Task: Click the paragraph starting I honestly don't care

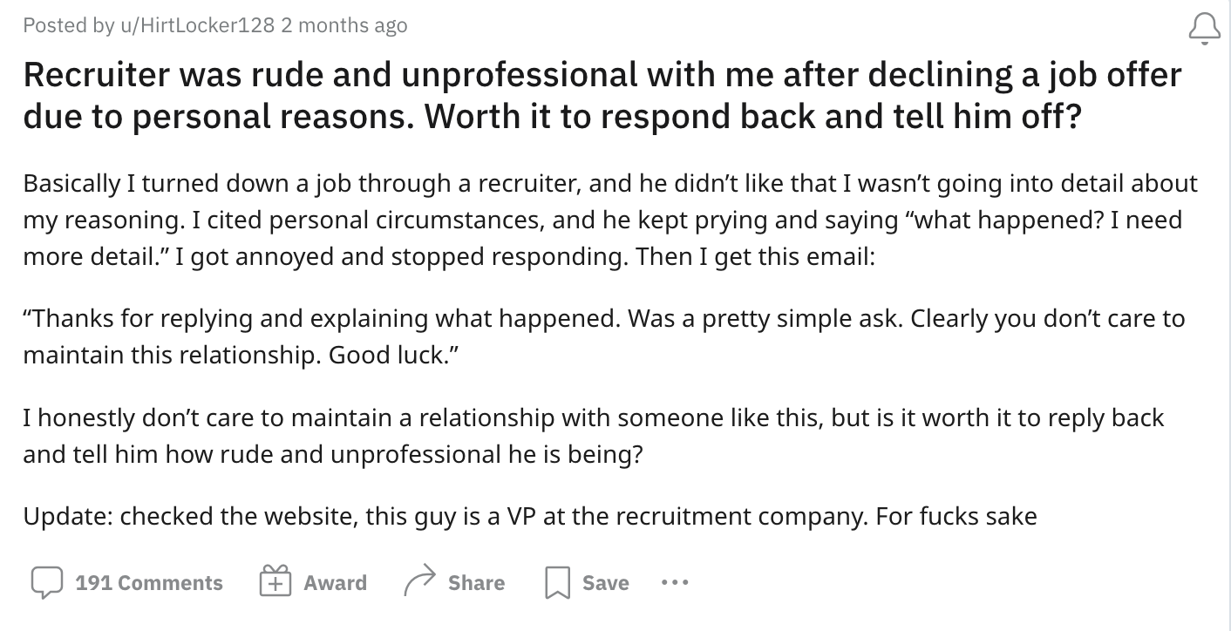Action: coord(593,437)
